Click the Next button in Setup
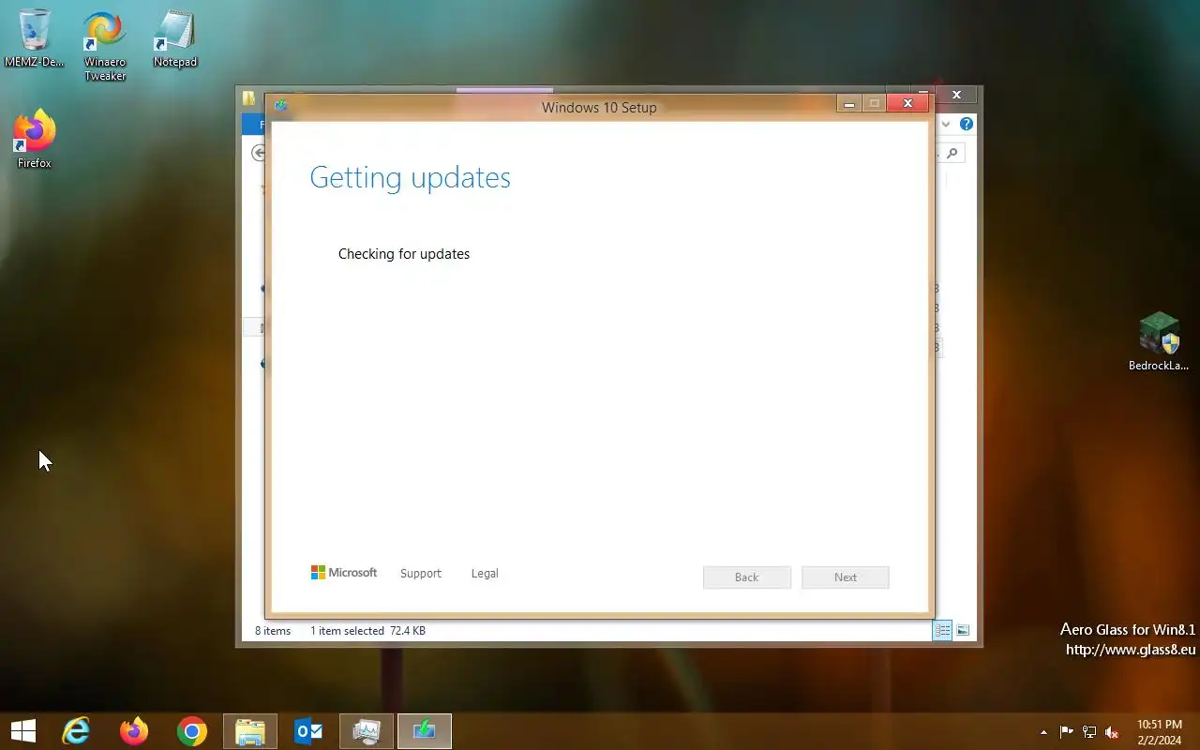 tap(846, 577)
